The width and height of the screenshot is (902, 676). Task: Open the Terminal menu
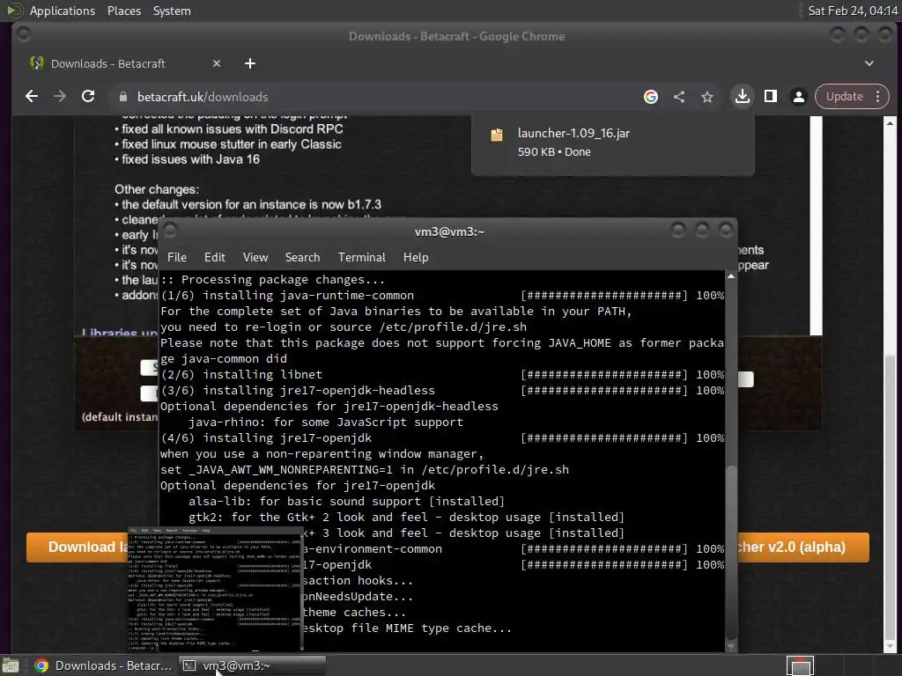point(361,258)
